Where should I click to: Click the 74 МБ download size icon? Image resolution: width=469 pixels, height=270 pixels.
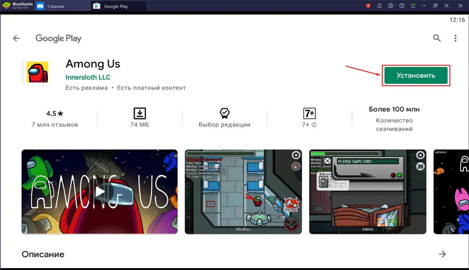click(x=140, y=113)
